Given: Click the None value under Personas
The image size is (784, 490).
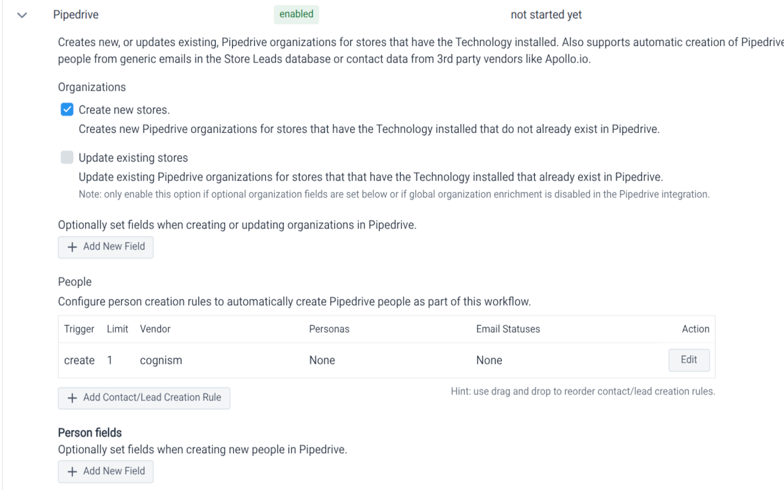Looking at the screenshot, I should coord(322,360).
